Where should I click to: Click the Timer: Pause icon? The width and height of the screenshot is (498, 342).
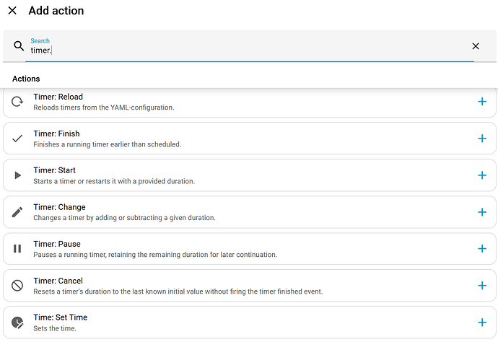[17, 249]
